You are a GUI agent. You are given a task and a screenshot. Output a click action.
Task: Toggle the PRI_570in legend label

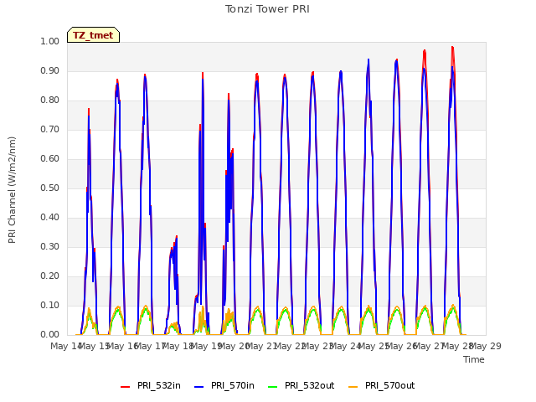tap(233, 385)
